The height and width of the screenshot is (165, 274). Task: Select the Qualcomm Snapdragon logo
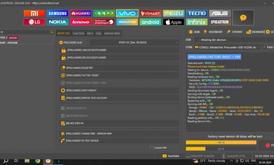coord(104,22)
